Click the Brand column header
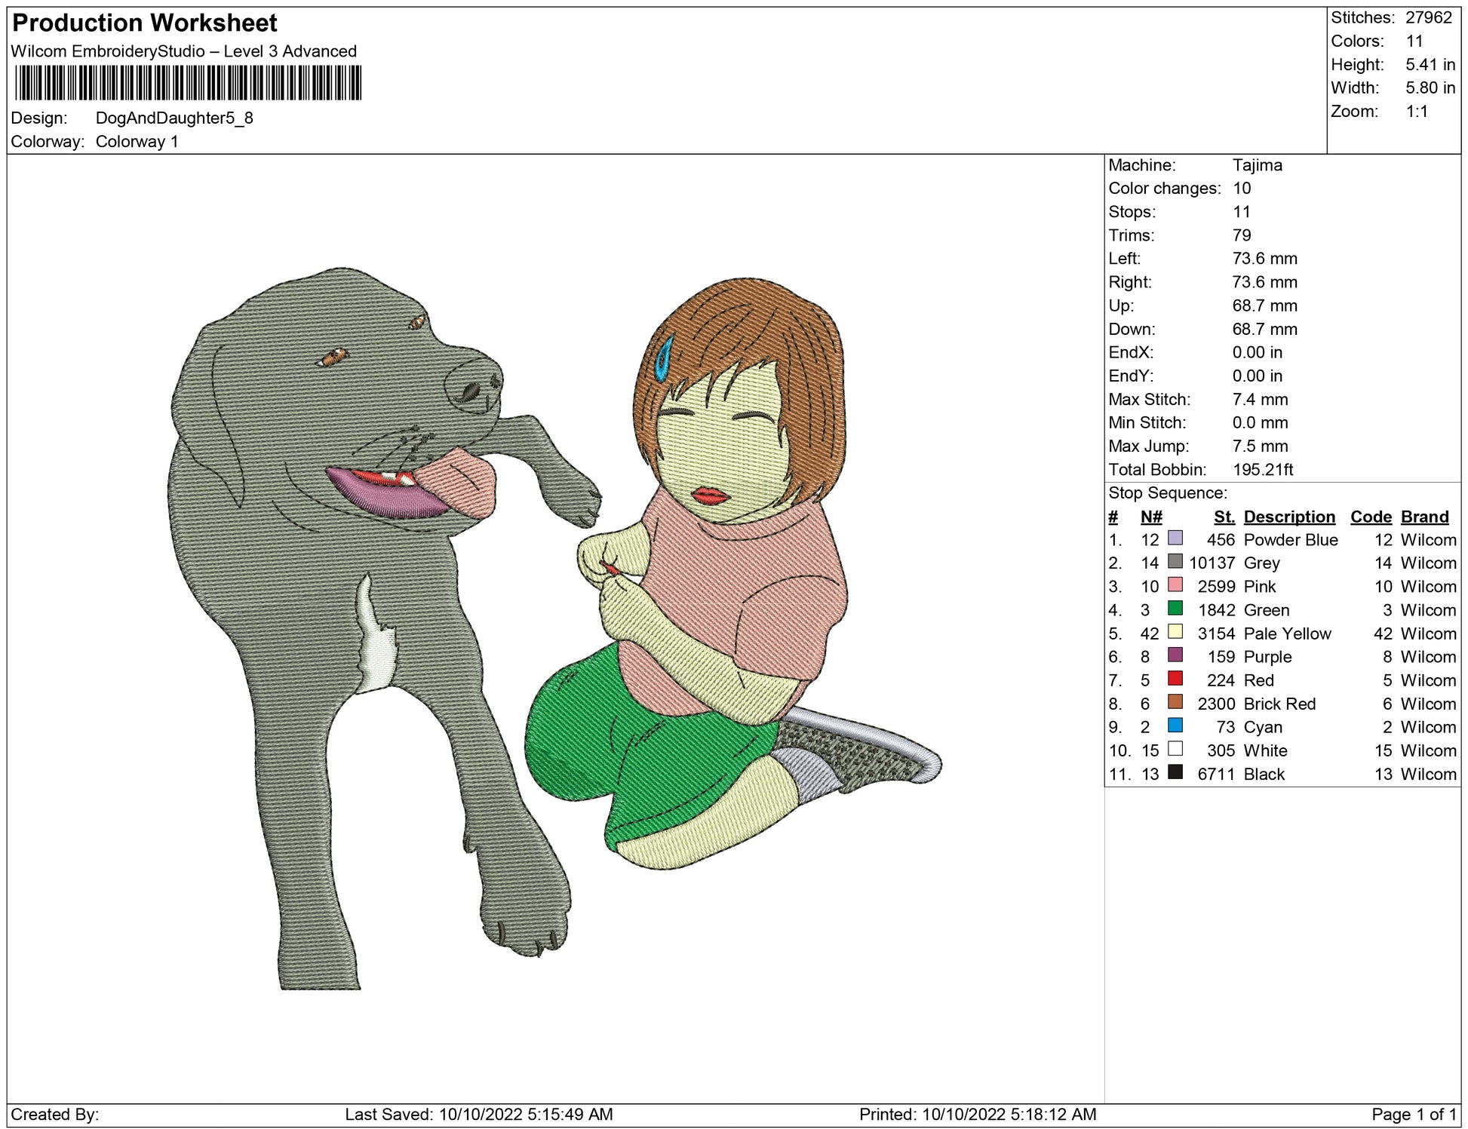The height and width of the screenshot is (1129, 1468). 1424,517
